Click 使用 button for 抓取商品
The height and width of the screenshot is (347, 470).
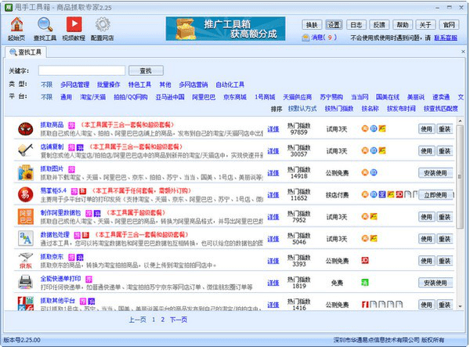coord(426,129)
